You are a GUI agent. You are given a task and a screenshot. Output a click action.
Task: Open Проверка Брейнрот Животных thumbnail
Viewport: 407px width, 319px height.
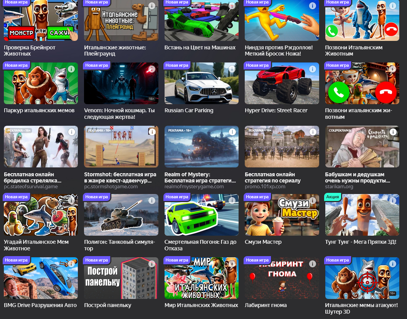coord(41,20)
